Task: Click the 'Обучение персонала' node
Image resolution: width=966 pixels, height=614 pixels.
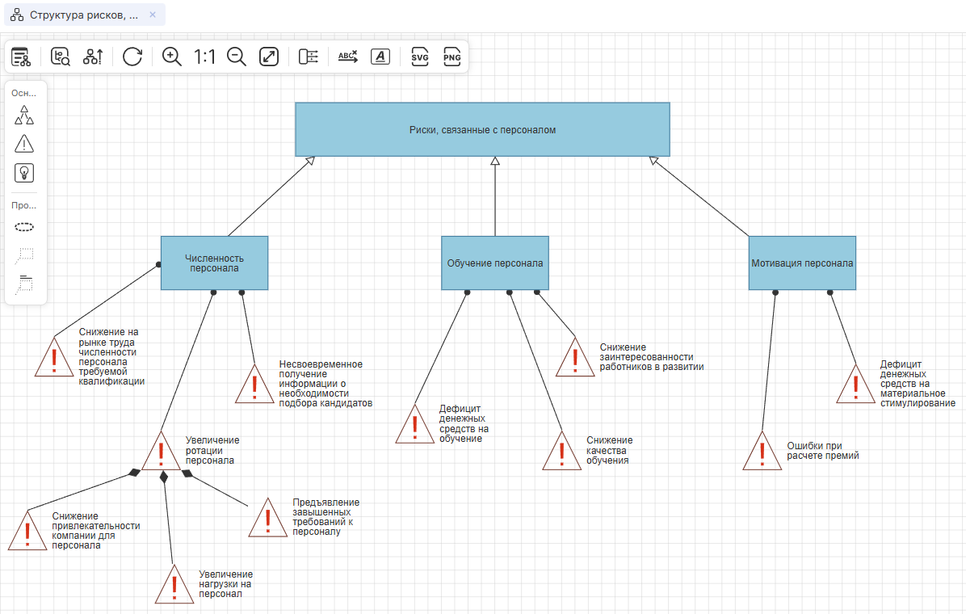Action: 494,263
